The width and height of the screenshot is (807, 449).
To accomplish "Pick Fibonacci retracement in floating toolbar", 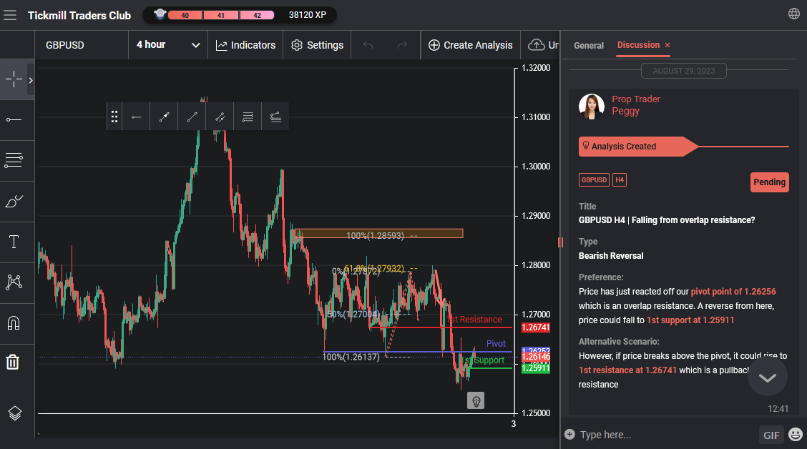I will point(248,117).
